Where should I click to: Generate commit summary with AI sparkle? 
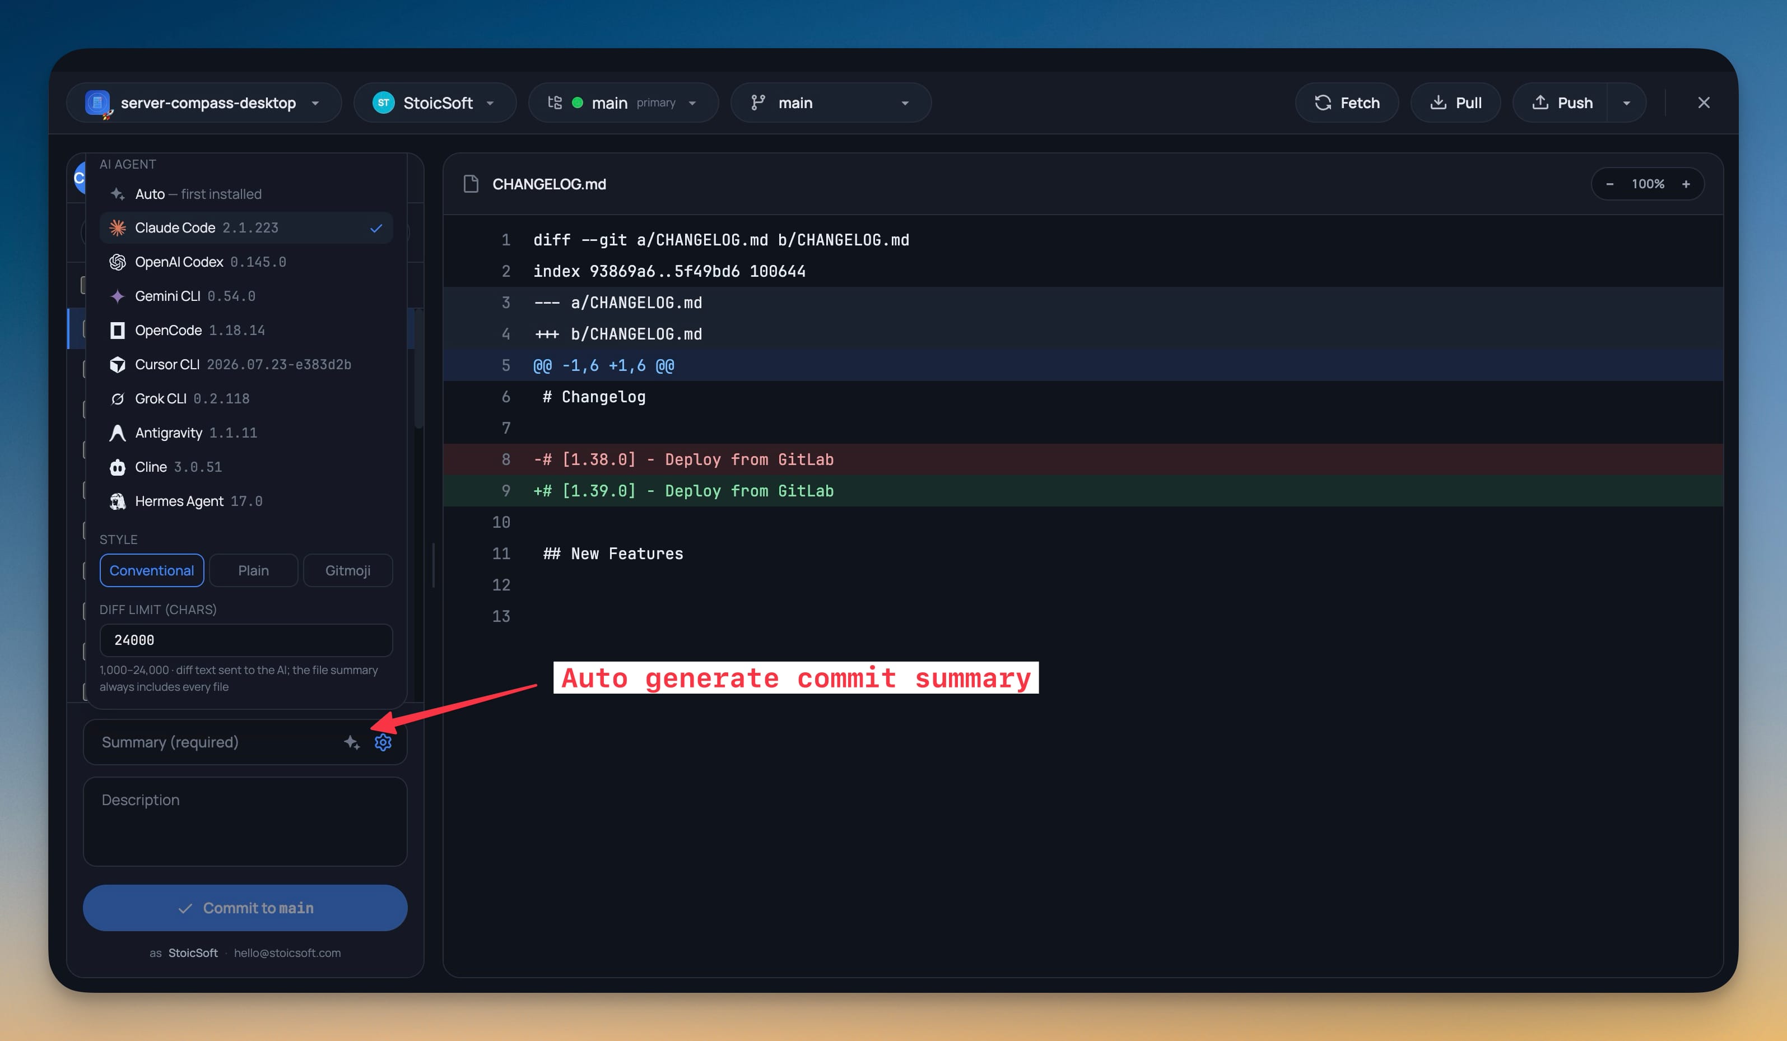tap(352, 742)
